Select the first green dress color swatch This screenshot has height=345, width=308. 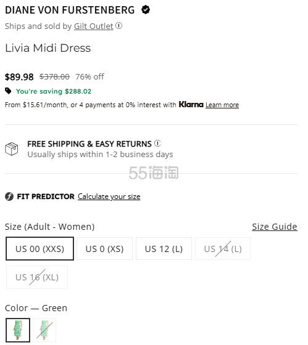(x=18, y=330)
